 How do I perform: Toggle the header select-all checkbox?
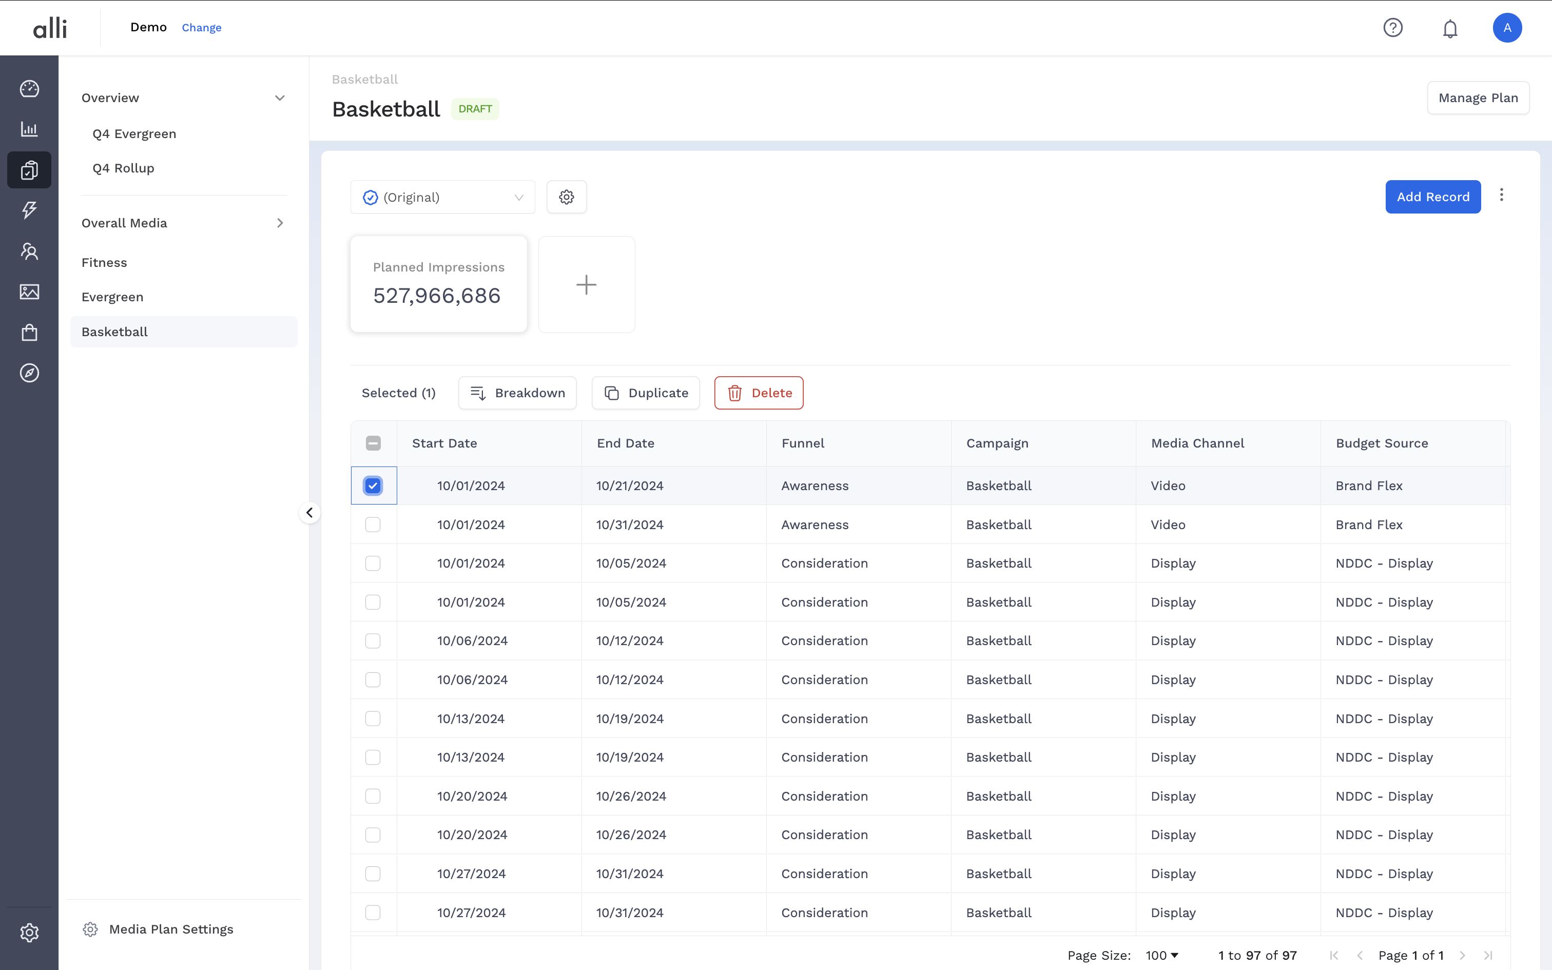pyautogui.click(x=373, y=443)
